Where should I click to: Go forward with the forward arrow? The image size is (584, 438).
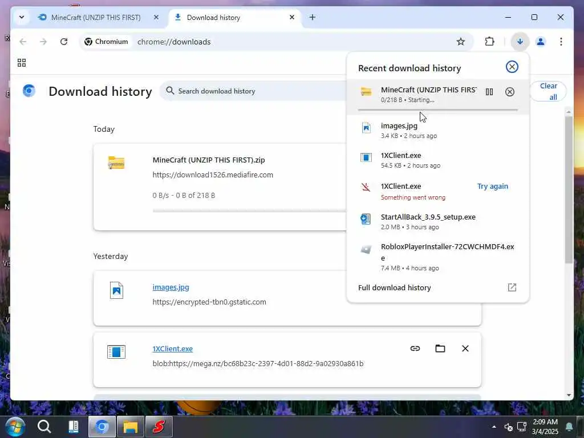pos(43,42)
